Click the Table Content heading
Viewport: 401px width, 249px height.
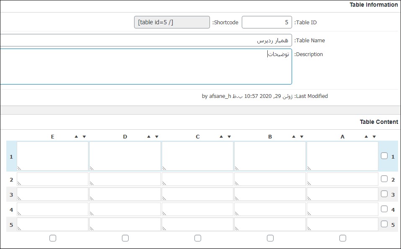click(x=379, y=122)
